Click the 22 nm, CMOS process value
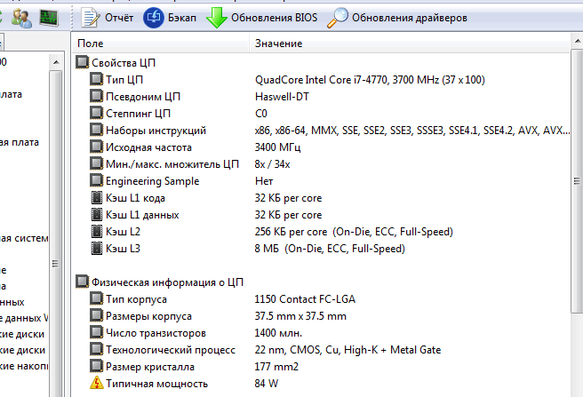Image resolution: width=583 pixels, height=397 pixels. [347, 350]
